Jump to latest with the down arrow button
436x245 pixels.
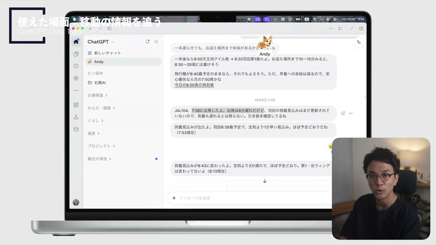tap(265, 181)
